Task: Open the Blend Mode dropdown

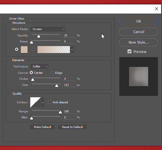Action: click(x=48, y=29)
